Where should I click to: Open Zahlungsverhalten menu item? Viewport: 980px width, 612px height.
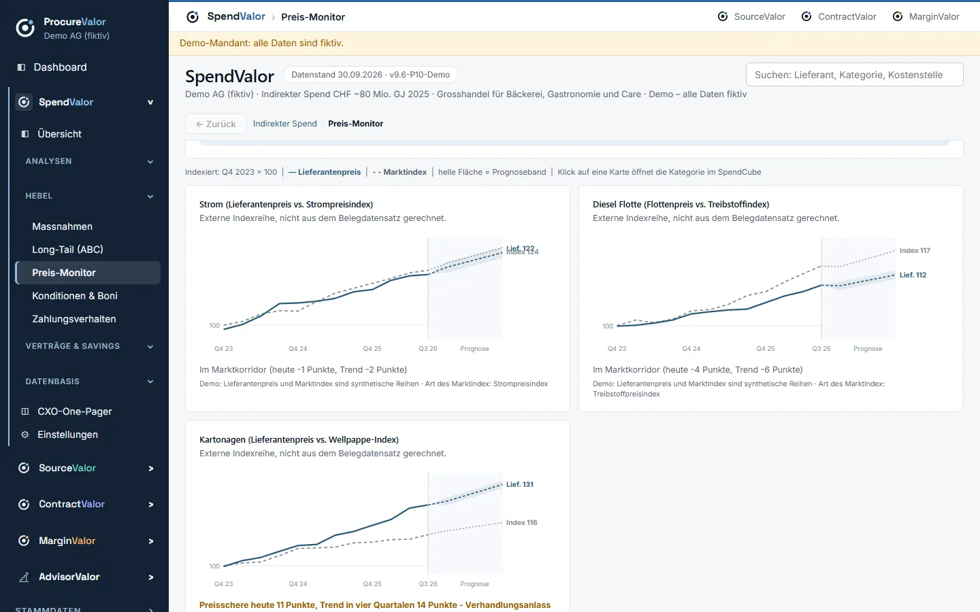[88, 319]
